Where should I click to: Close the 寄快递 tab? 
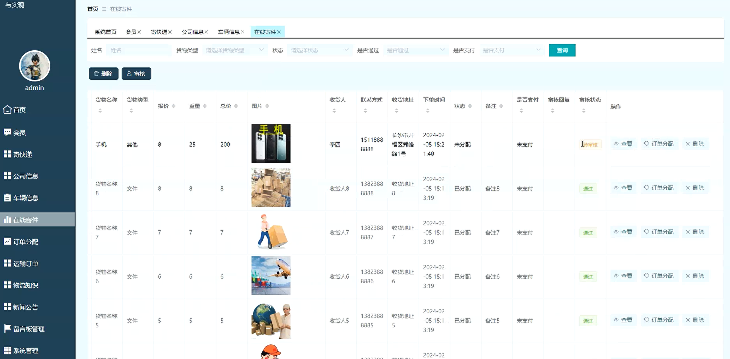[x=170, y=32]
